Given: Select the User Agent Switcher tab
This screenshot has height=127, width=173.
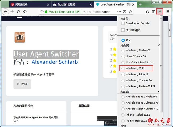Looking at the screenshot, I should 116,5.
